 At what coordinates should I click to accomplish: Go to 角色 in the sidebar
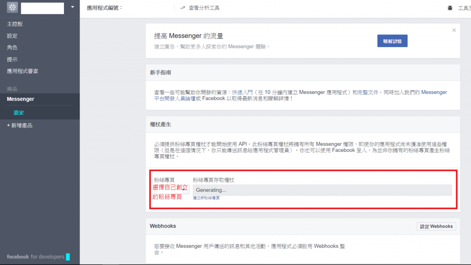pyautogui.click(x=12, y=47)
